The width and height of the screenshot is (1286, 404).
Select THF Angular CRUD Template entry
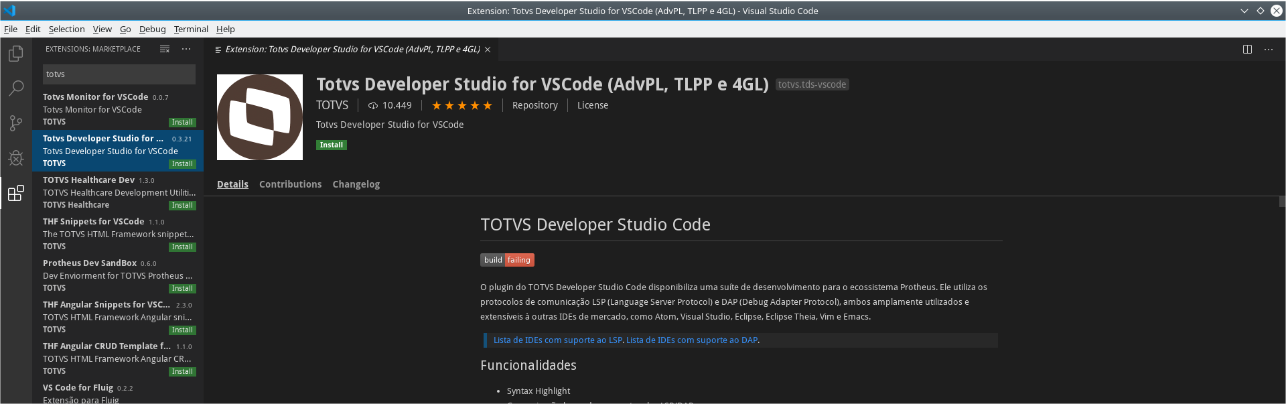click(x=118, y=358)
